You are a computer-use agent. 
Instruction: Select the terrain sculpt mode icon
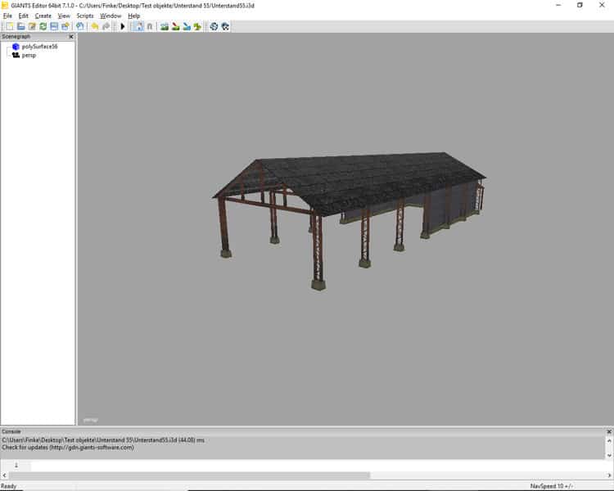coord(165,26)
